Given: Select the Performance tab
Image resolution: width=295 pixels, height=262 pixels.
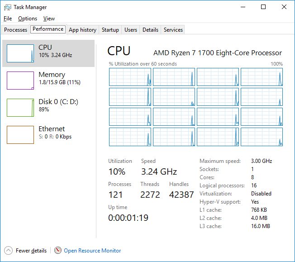Looking at the screenshot, I should pos(48,29).
